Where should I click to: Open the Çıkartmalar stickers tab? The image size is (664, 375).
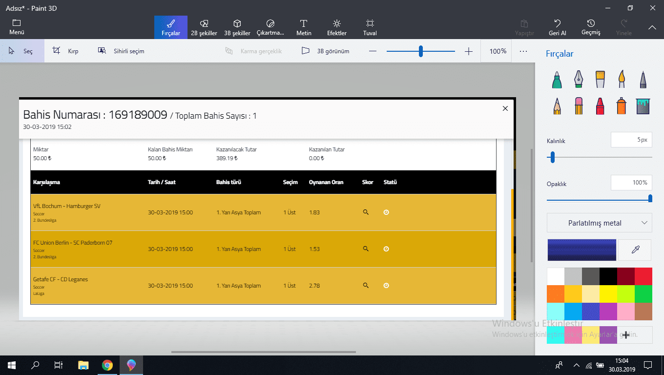270,27
